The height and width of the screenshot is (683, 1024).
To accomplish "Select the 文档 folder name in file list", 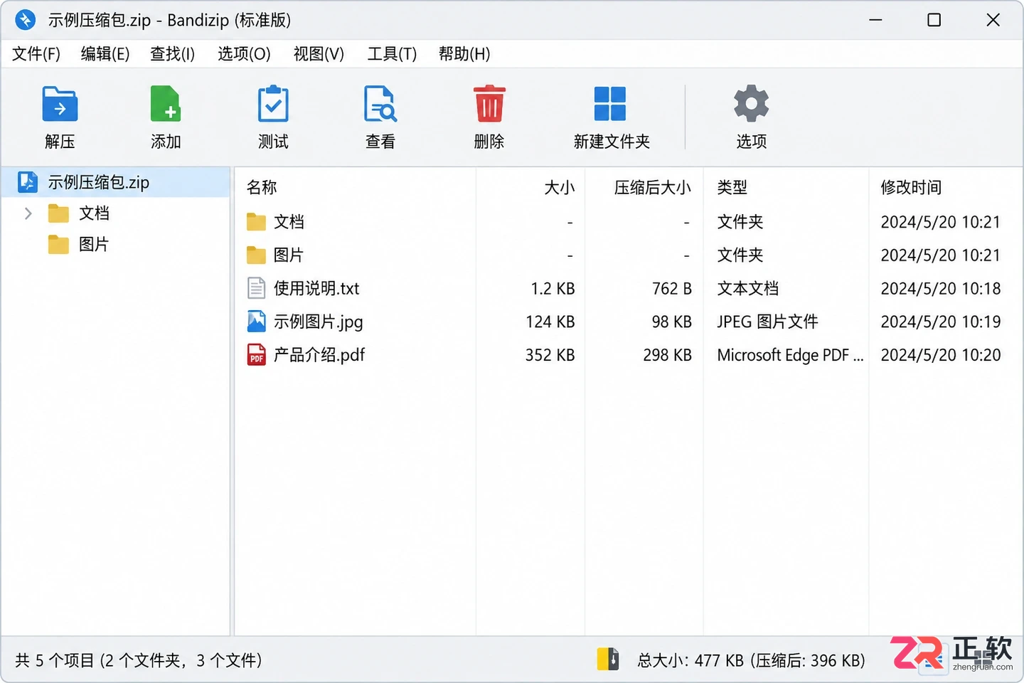I will point(289,222).
